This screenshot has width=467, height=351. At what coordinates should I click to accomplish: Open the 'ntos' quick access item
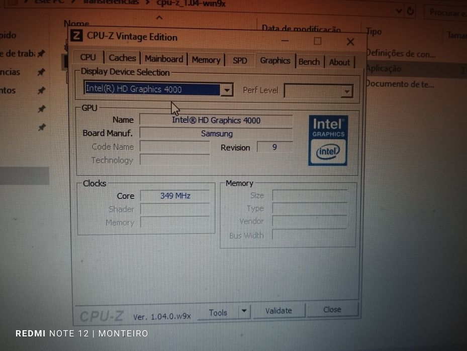[8, 90]
